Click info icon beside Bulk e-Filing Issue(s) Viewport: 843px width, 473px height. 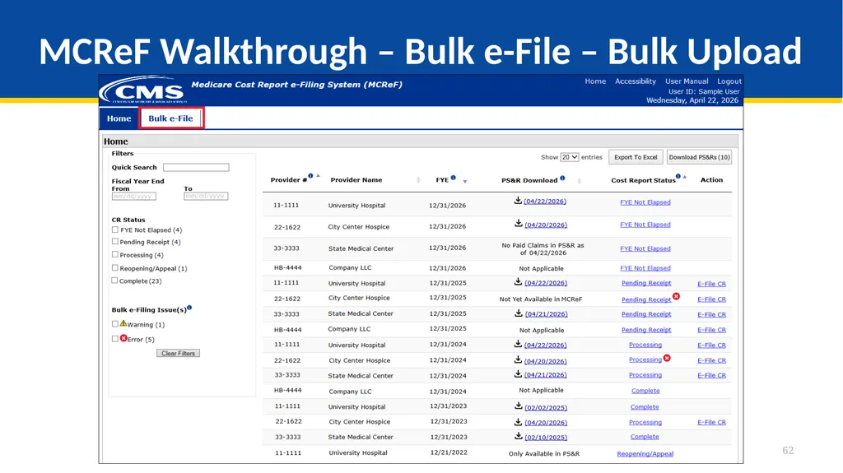(189, 308)
